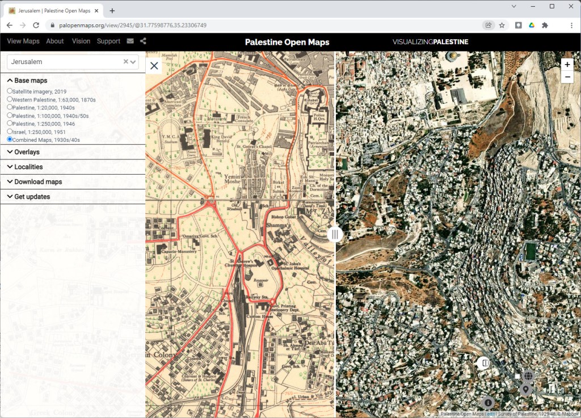Open the map info icon
The width and height of the screenshot is (581, 418).
pos(487,403)
